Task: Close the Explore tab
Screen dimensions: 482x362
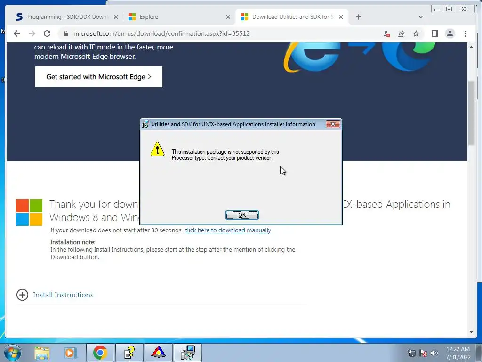Action: (x=228, y=17)
